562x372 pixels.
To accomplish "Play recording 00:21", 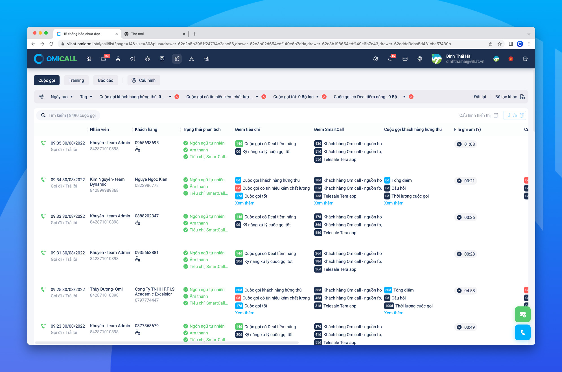I will coord(459,181).
